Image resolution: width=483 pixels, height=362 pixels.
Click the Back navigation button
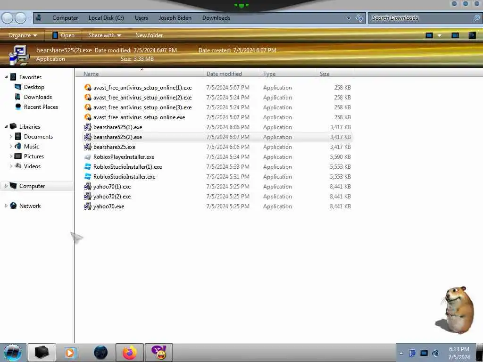(x=7, y=18)
